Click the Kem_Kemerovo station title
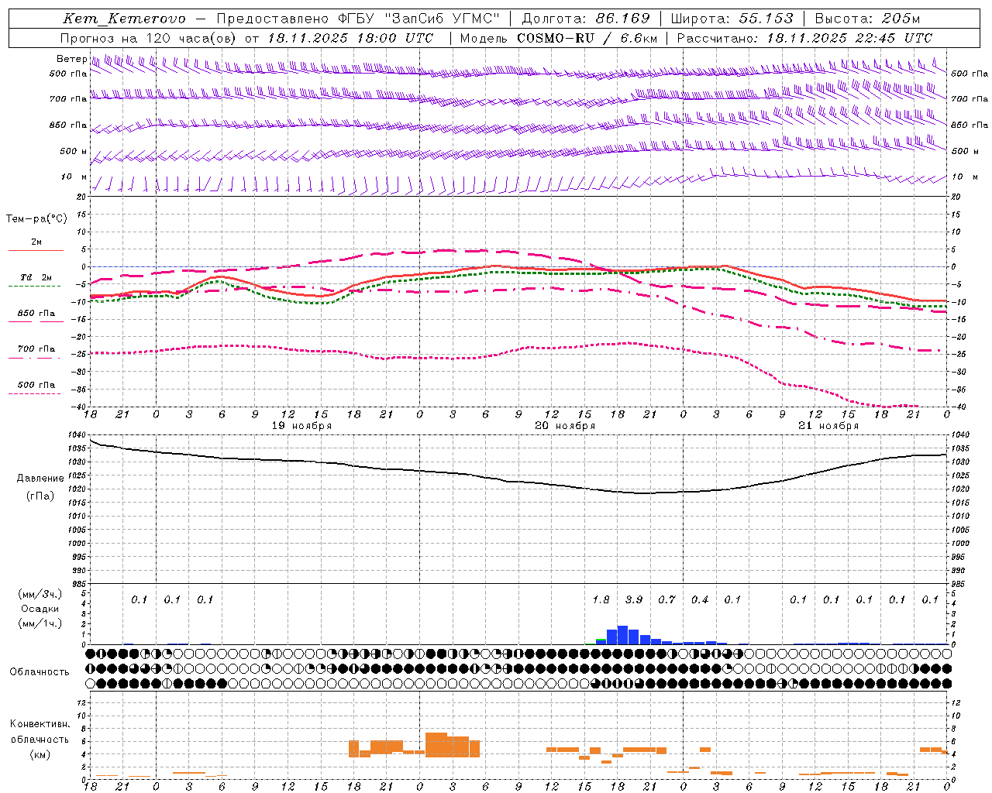992x793 pixels. tap(124, 19)
